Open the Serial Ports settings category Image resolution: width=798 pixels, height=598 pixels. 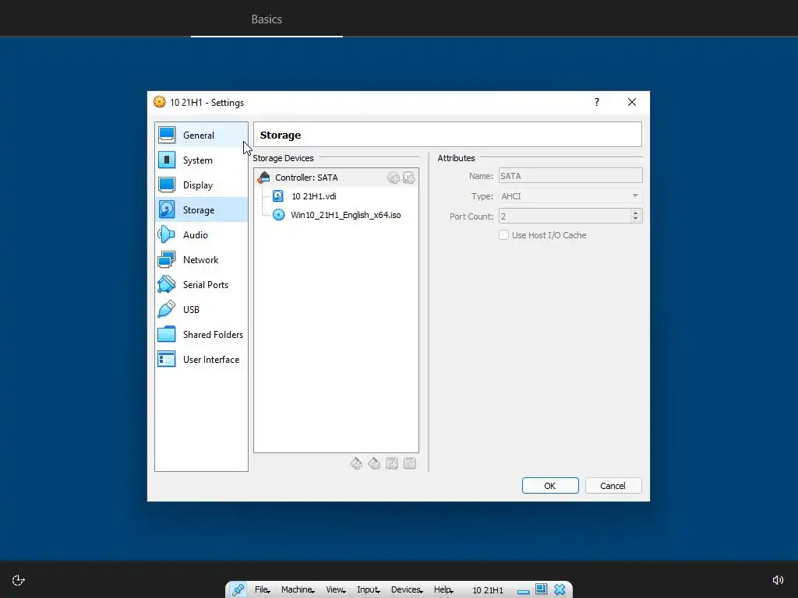click(x=201, y=285)
